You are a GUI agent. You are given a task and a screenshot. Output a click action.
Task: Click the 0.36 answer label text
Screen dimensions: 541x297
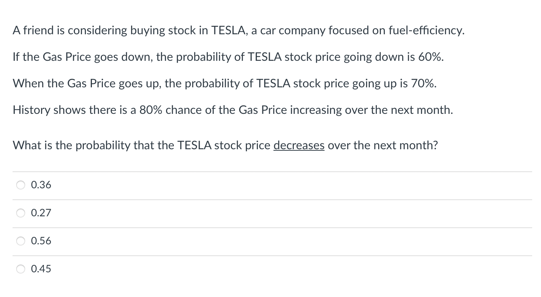point(41,185)
